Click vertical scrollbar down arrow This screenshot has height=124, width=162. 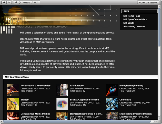pyautogui.click(x=159, y=118)
